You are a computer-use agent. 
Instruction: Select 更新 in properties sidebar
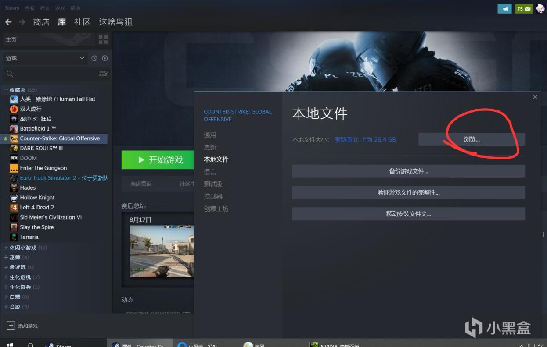[210, 147]
